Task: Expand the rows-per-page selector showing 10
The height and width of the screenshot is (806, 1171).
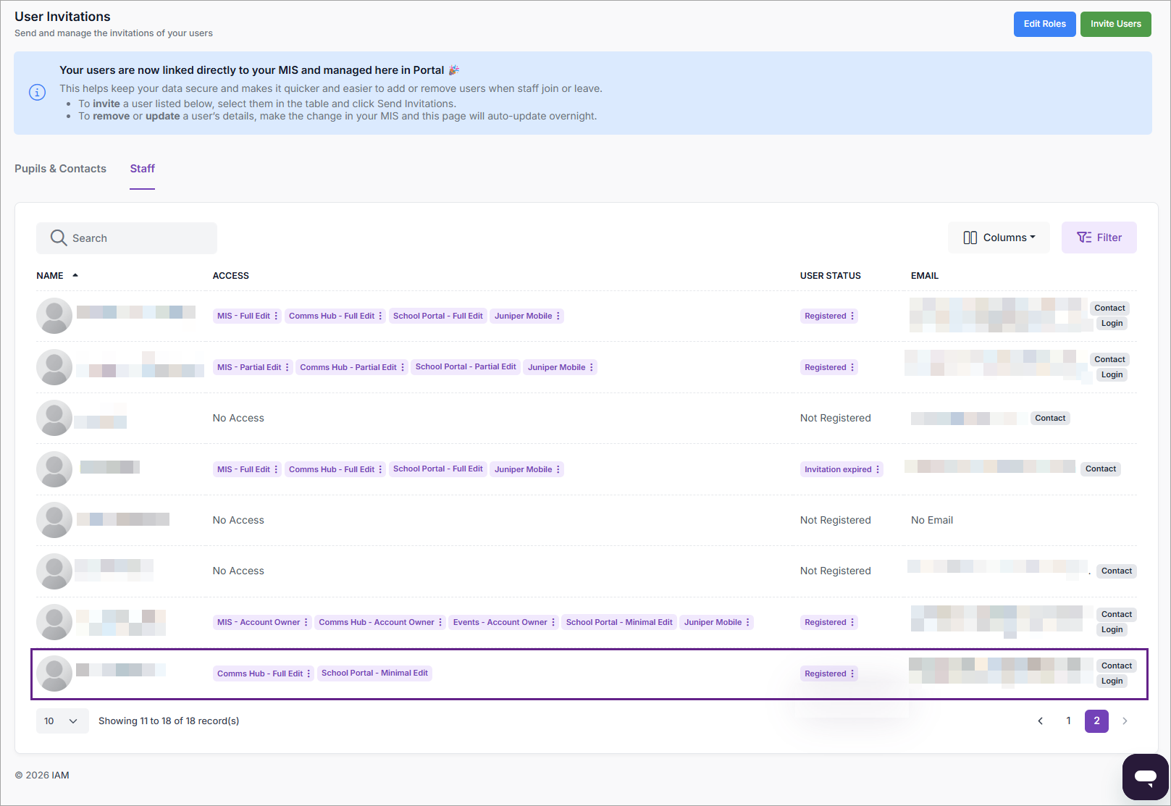Action: 62,721
